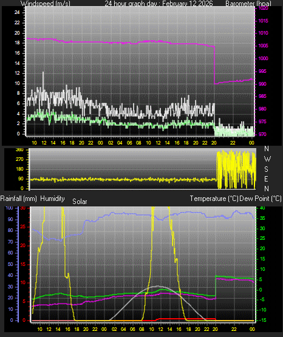Select the 975 barometer axis value

(262, 121)
